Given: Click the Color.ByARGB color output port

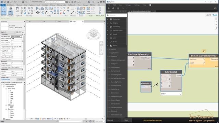Looking at the screenshot, I should tap(179, 76).
